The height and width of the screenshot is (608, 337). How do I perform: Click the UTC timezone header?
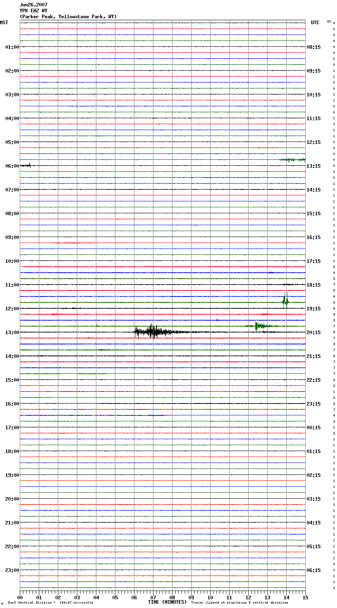point(315,23)
